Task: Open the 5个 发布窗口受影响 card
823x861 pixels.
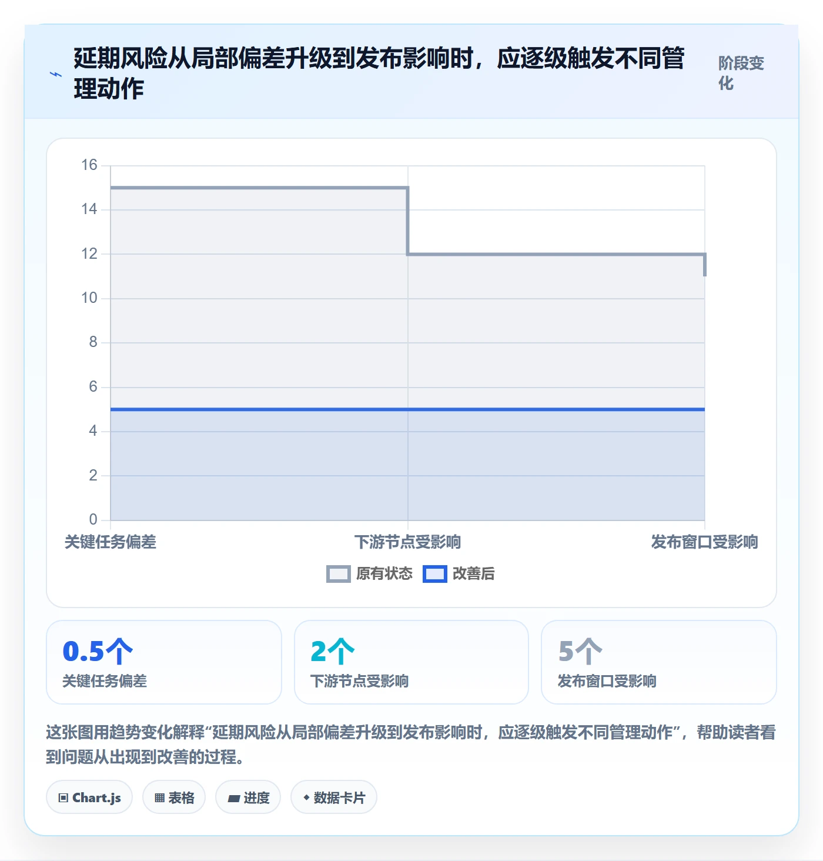Action: (x=659, y=662)
